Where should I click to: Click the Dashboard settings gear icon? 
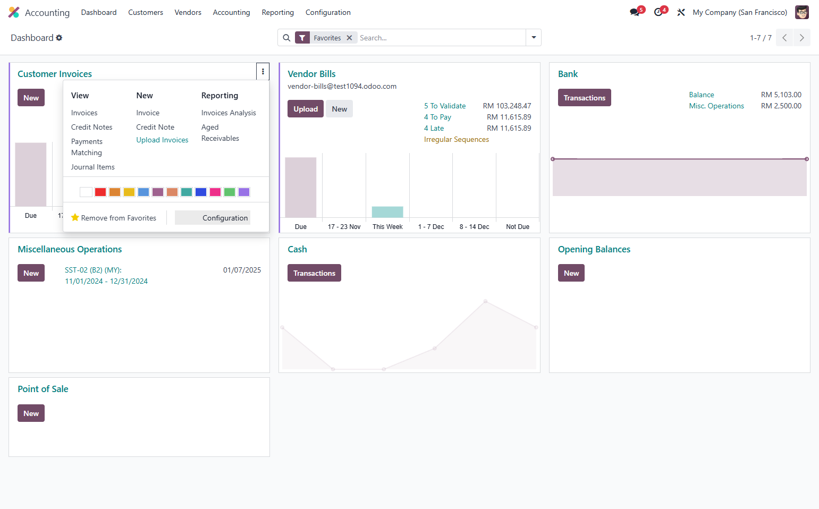pos(59,38)
